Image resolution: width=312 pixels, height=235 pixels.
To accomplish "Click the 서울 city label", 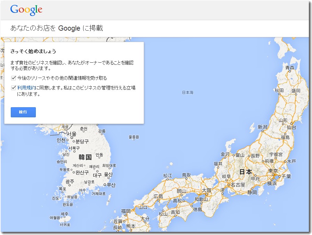I will (71, 134).
